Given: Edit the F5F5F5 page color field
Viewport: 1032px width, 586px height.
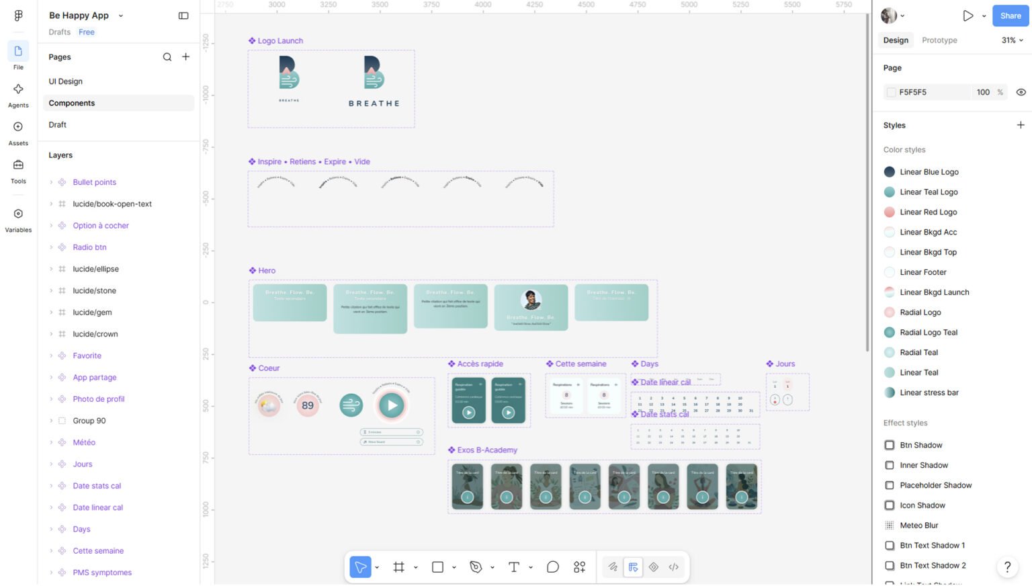Looking at the screenshot, I should tap(927, 92).
